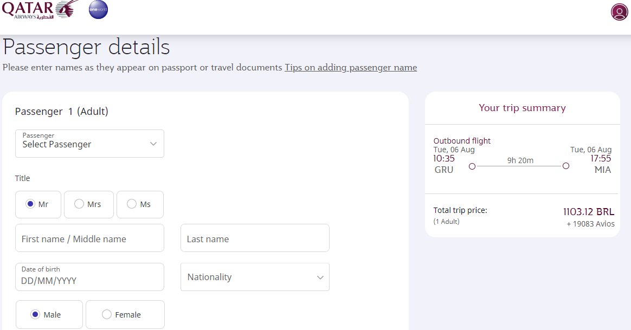The height and width of the screenshot is (330, 631).
Task: Pick the Ms title option
Action: tap(140, 204)
